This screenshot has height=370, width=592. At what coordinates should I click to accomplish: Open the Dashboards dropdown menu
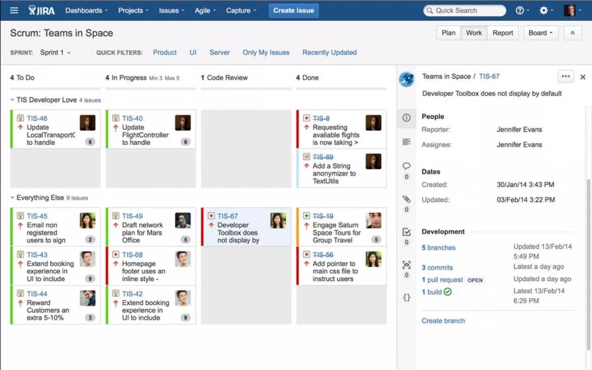(x=86, y=10)
